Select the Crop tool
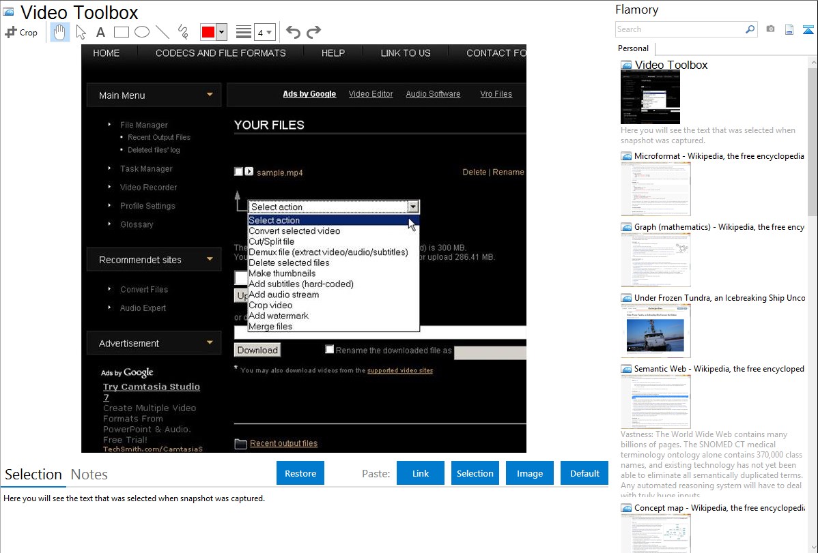Viewport: 818px width, 553px height. click(21, 32)
